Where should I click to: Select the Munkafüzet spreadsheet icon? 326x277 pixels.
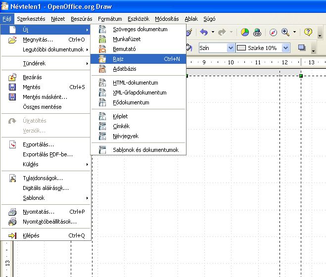[102, 39]
